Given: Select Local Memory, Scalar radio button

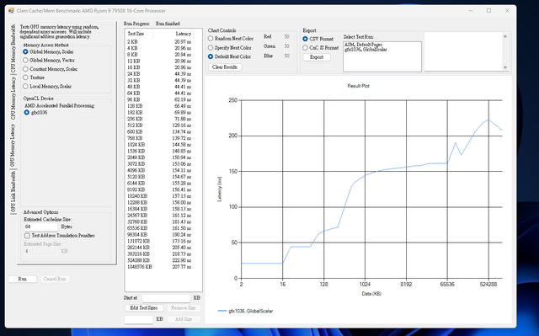Looking at the screenshot, I should pos(47,86).
